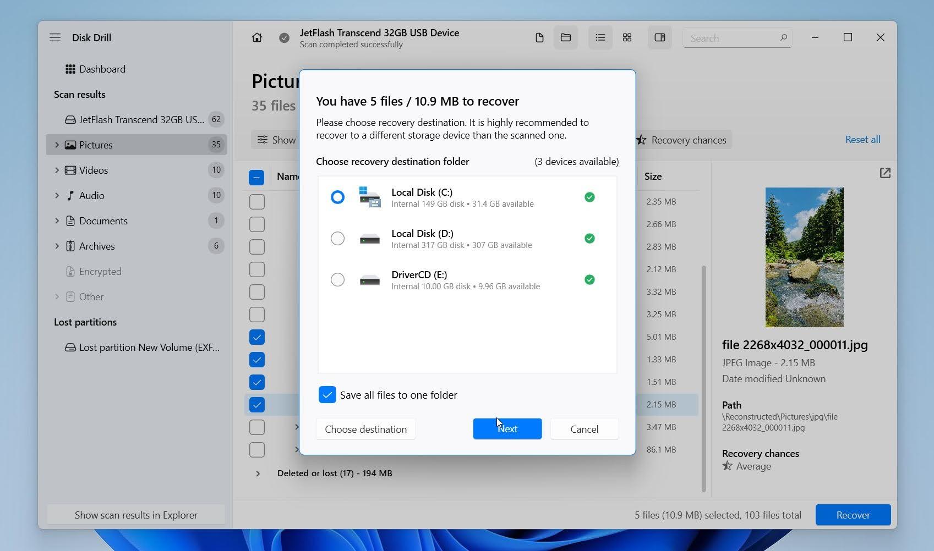Expand the Videos category
The height and width of the screenshot is (551, 934).
tap(57, 170)
